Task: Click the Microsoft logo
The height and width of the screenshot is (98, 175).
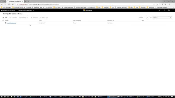Action: coord(87,10)
